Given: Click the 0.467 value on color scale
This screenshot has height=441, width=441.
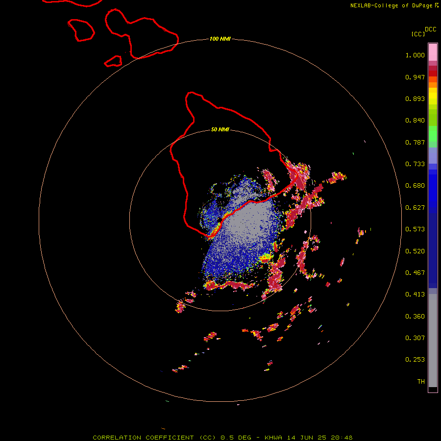Looking at the screenshot, I should click(x=415, y=273).
